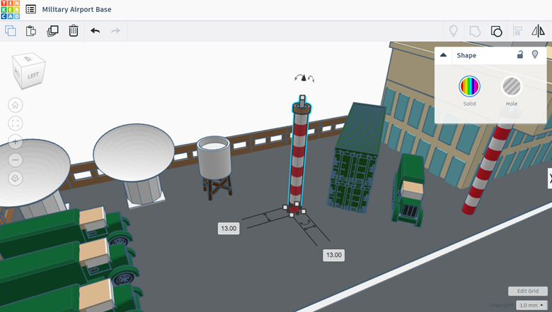Image resolution: width=552 pixels, height=312 pixels.
Task: Open the Snap Grid 1.0 mm dropdown
Action: click(x=531, y=306)
